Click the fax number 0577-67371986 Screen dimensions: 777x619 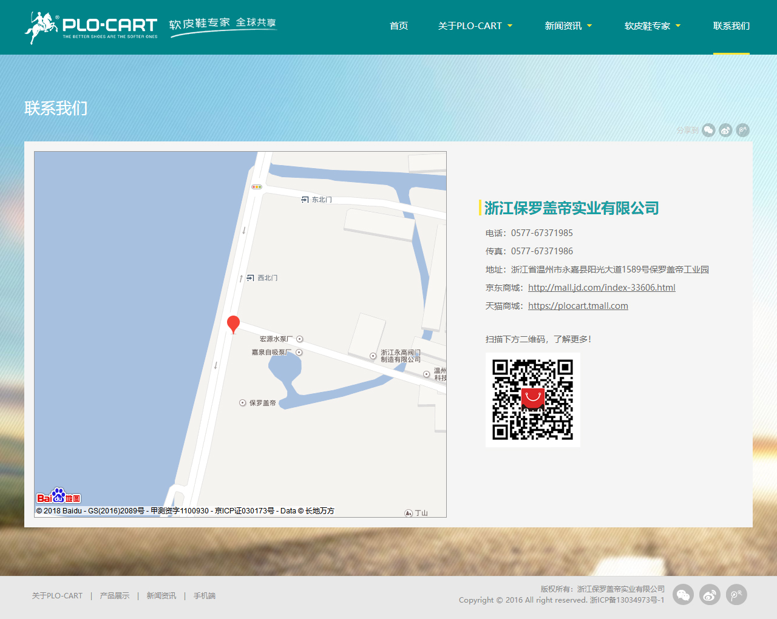[x=542, y=251]
